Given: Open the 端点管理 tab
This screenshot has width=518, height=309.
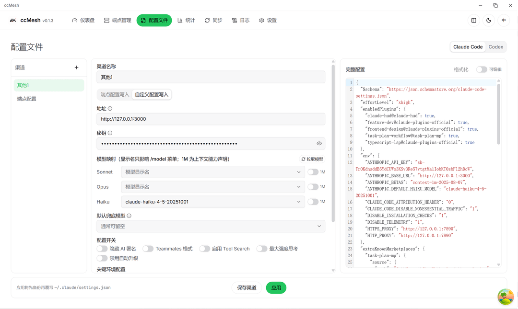Looking at the screenshot, I should pyautogui.click(x=118, y=21).
